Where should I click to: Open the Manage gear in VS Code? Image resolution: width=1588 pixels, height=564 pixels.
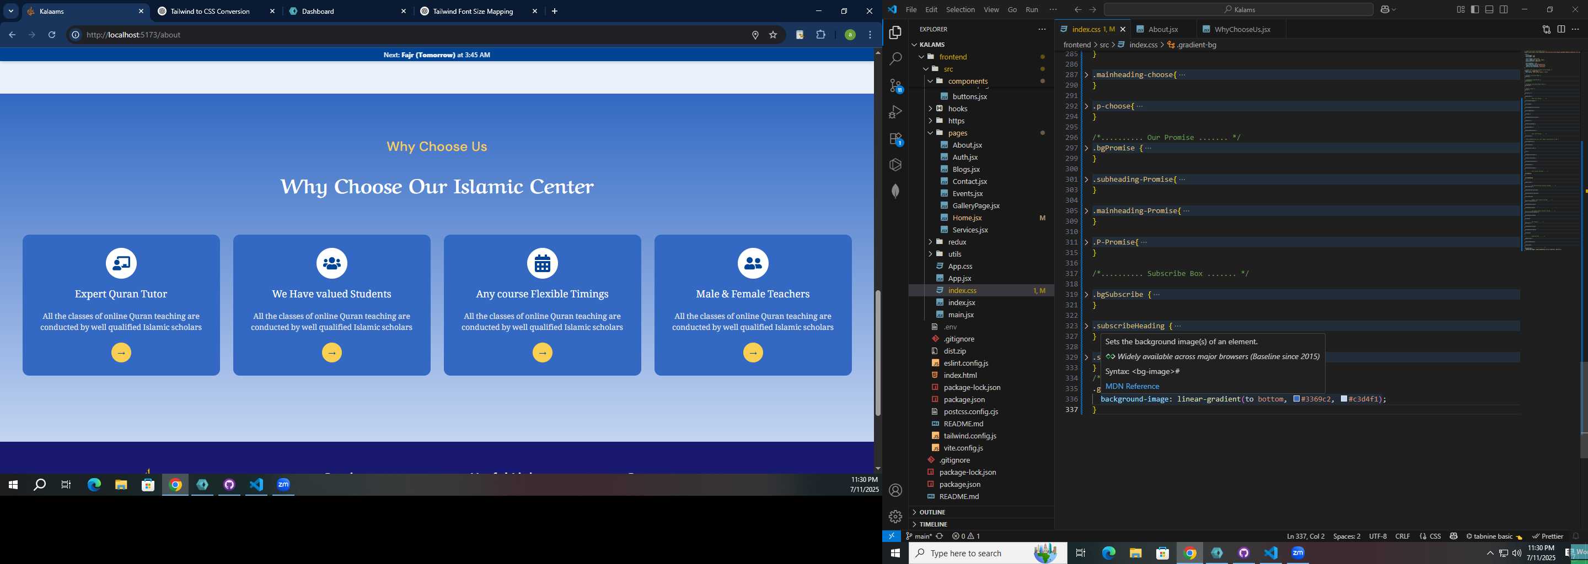[x=895, y=516]
